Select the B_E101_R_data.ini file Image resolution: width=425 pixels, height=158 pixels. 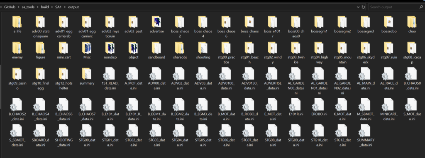pyautogui.click(x=133, y=109)
